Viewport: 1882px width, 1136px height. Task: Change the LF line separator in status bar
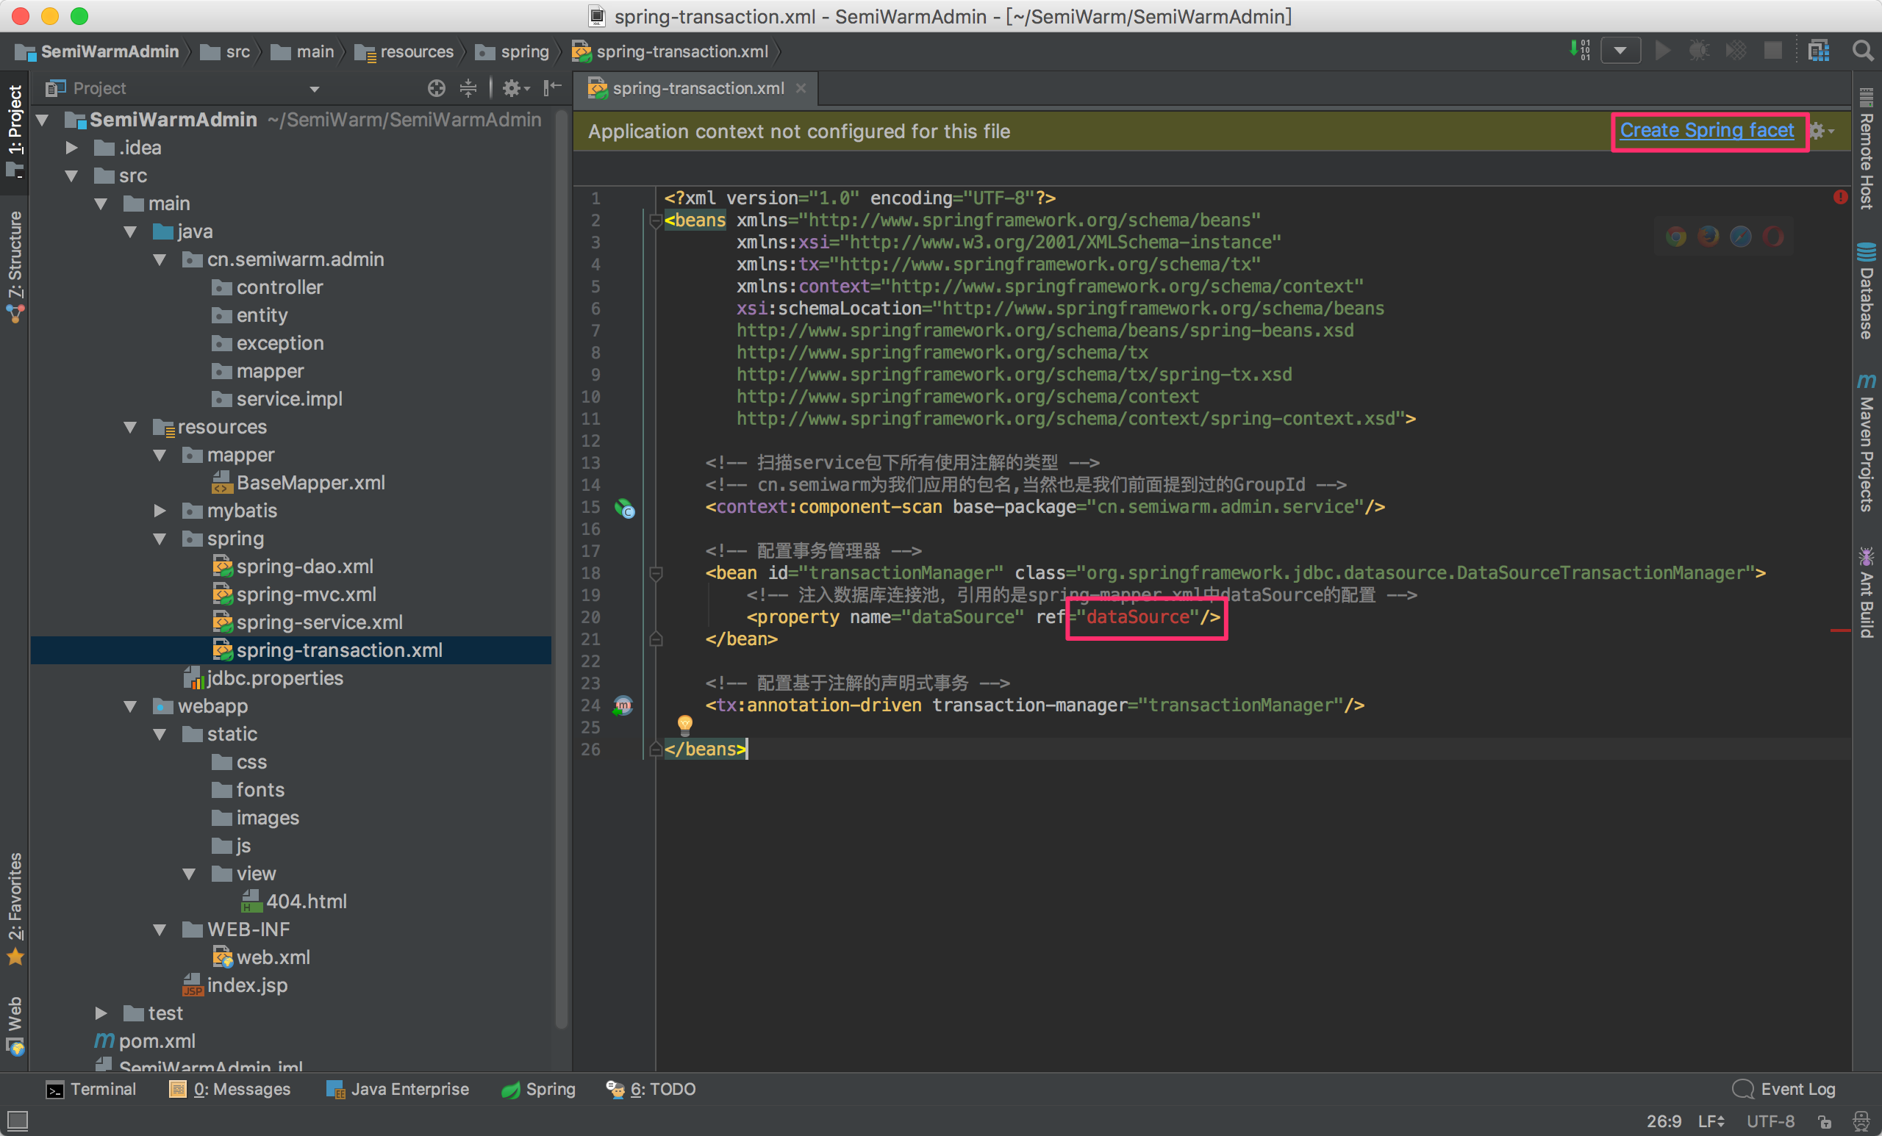point(1711,1121)
